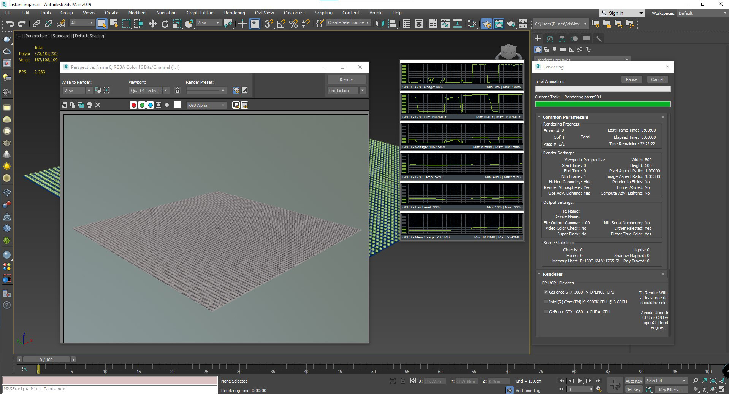Viewport: 729px width, 394px height.
Task: Enable the Intel Core i9-9900K CPU checkbox
Action: [x=546, y=302]
